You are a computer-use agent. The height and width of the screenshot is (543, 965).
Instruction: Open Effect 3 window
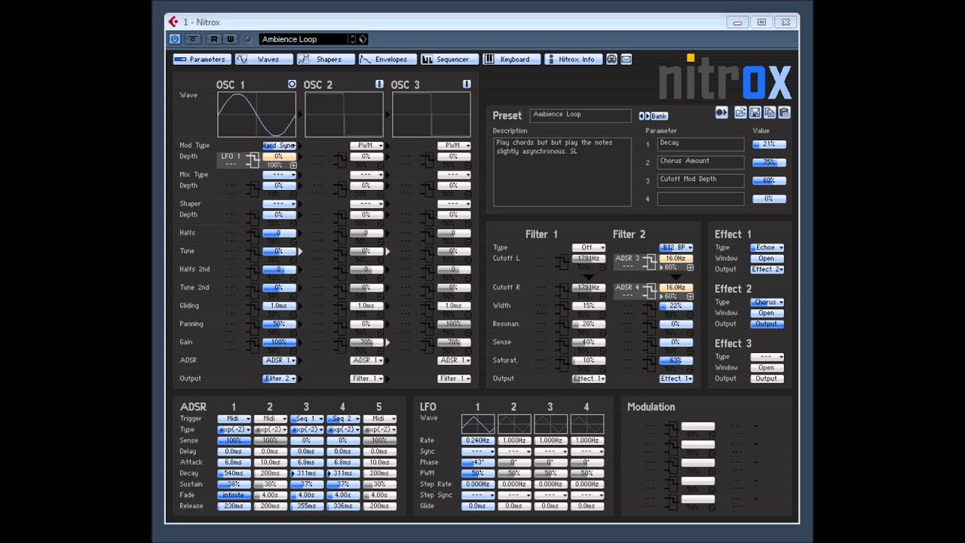(767, 368)
